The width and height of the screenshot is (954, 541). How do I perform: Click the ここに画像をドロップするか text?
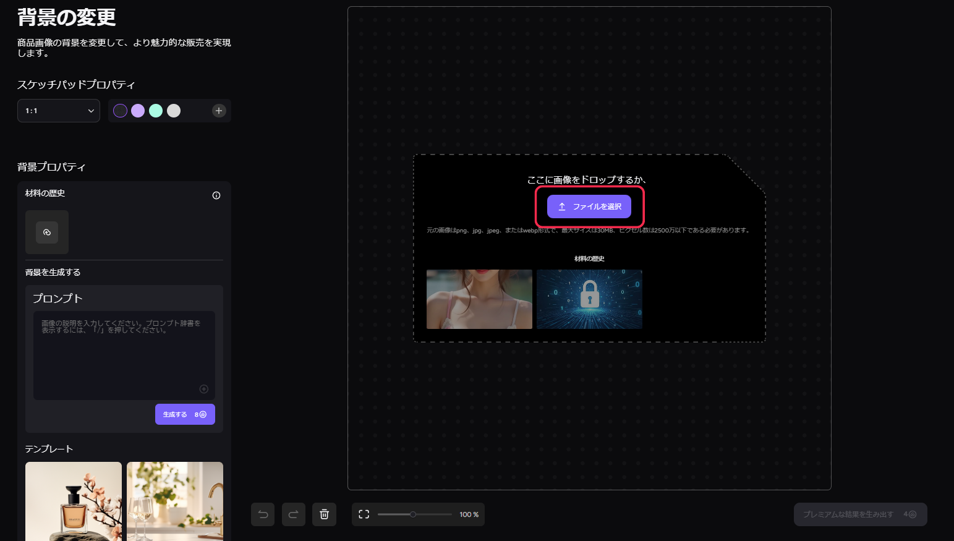[x=586, y=180]
